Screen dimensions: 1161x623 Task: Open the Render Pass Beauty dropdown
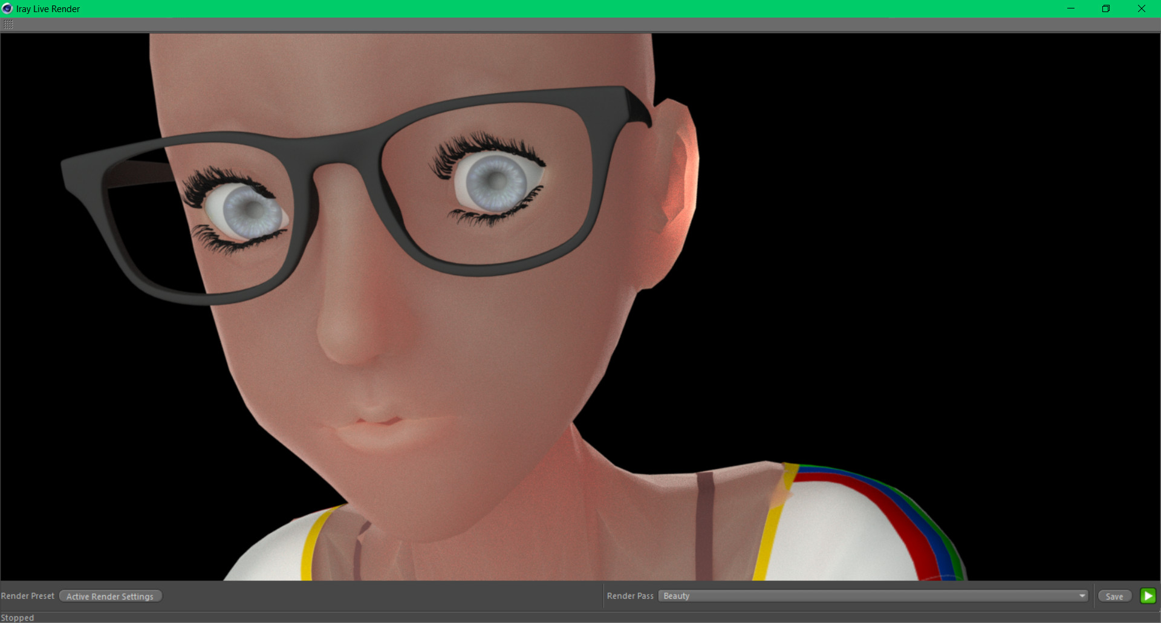tap(873, 596)
